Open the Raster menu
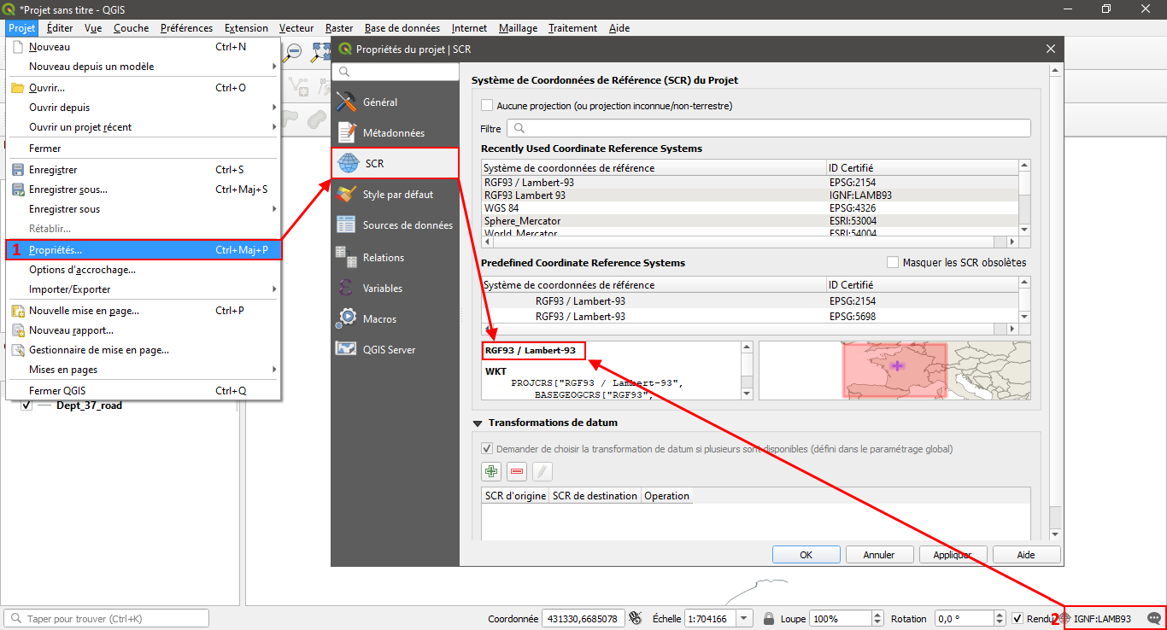1167x630 pixels. 339,28
